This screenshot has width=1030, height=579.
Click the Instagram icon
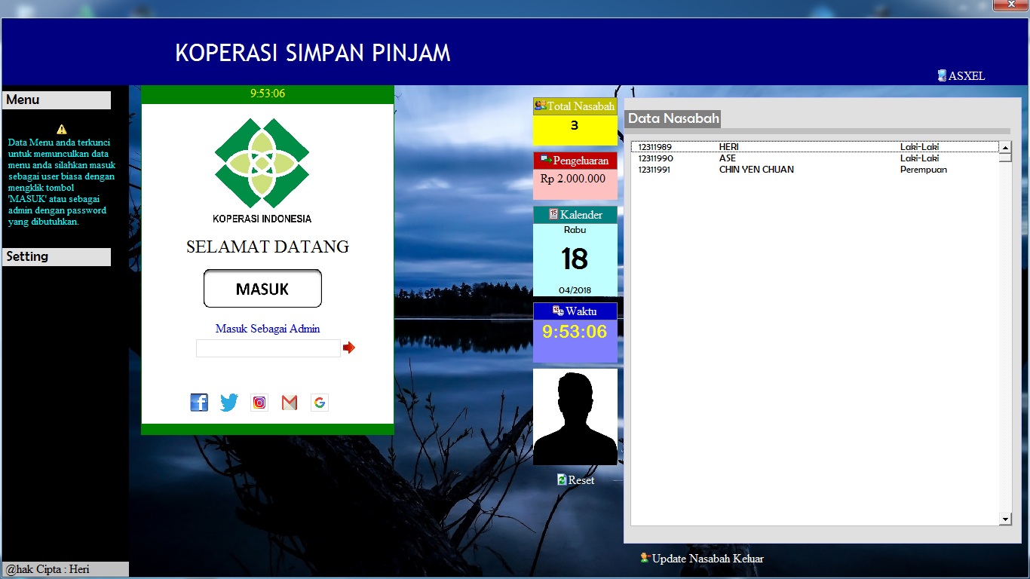(x=259, y=402)
